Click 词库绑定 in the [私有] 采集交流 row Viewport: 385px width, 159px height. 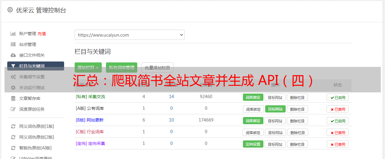coord(253,97)
